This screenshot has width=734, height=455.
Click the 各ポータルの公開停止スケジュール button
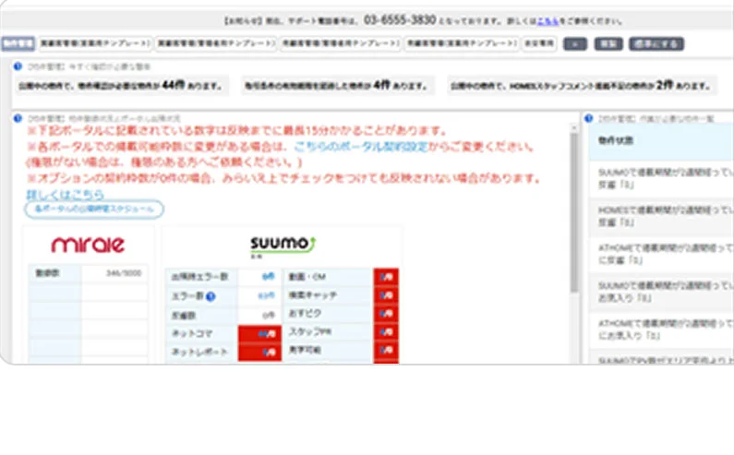[x=94, y=209]
